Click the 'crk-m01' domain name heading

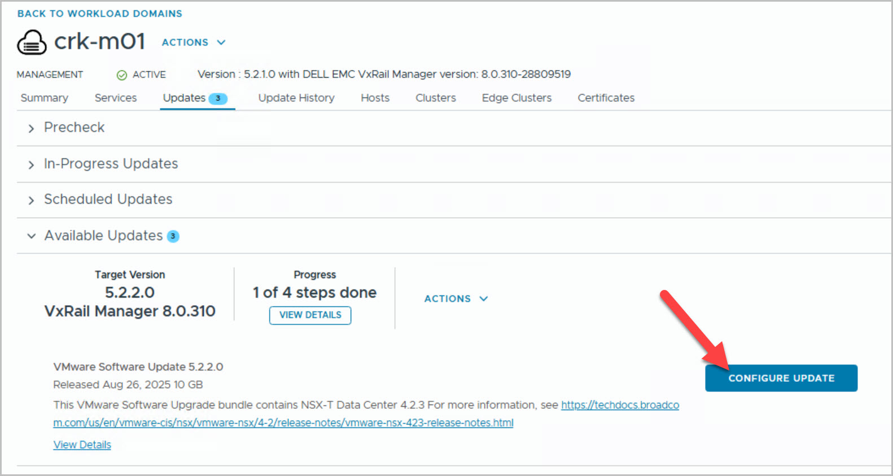(x=100, y=42)
